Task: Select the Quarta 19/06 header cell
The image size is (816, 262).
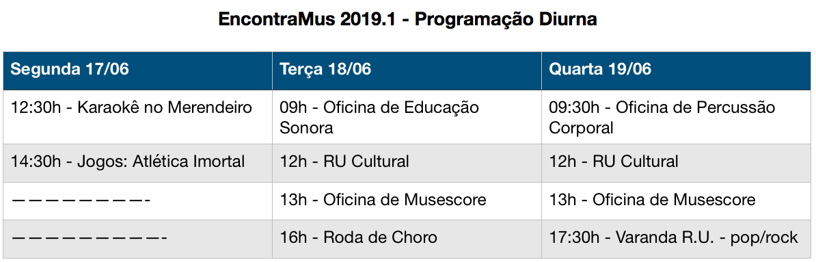Action: [x=677, y=70]
